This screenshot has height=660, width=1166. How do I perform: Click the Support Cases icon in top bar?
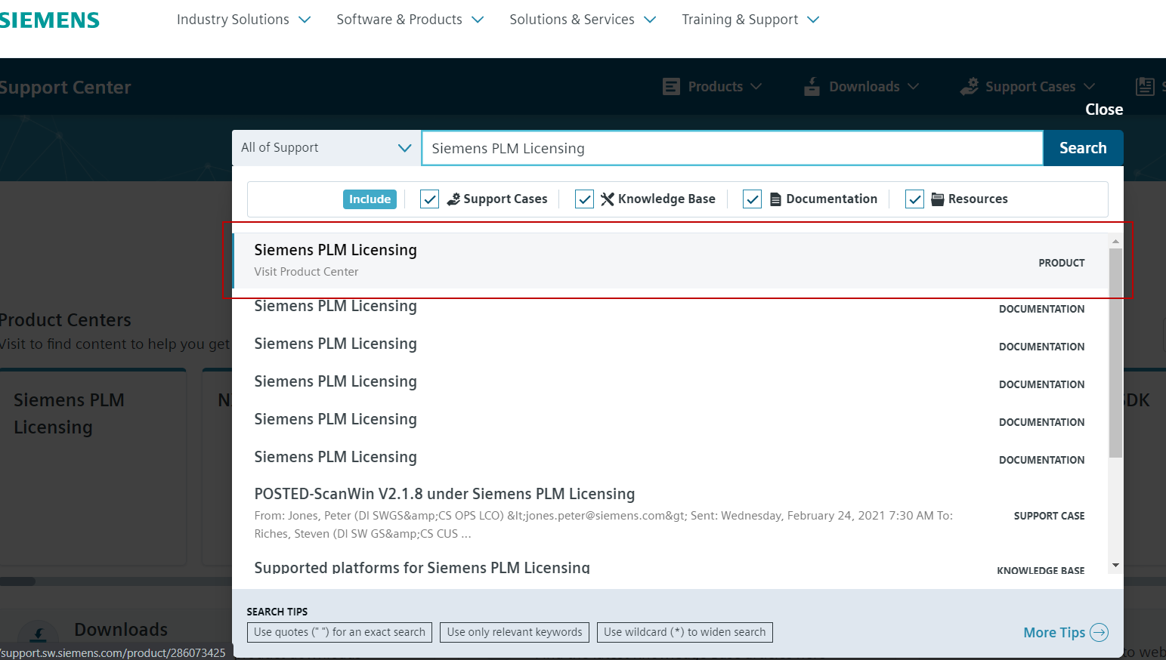pyautogui.click(x=970, y=86)
